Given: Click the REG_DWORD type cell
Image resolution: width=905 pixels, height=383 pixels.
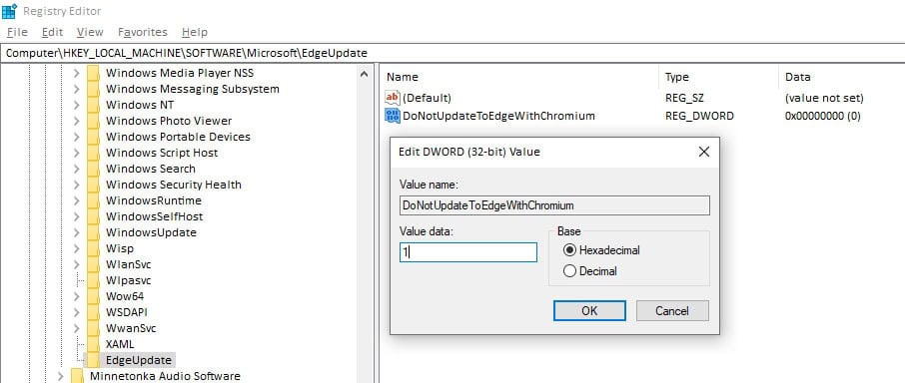Looking at the screenshot, I should 699,116.
